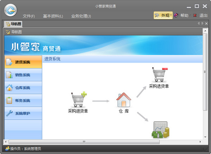Select 销售系统 in the sidebar

pos(23,75)
